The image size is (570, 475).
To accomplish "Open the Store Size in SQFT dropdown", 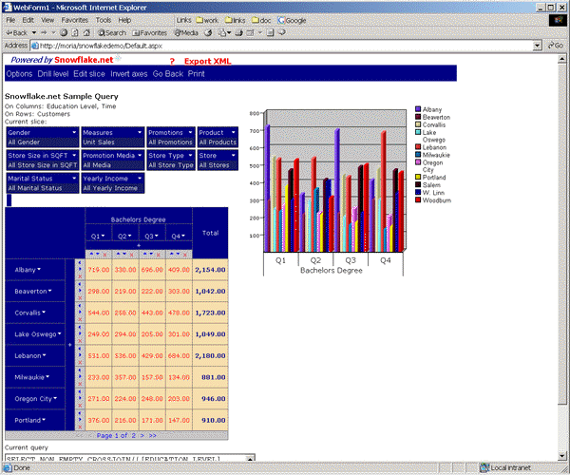I will 74,155.
